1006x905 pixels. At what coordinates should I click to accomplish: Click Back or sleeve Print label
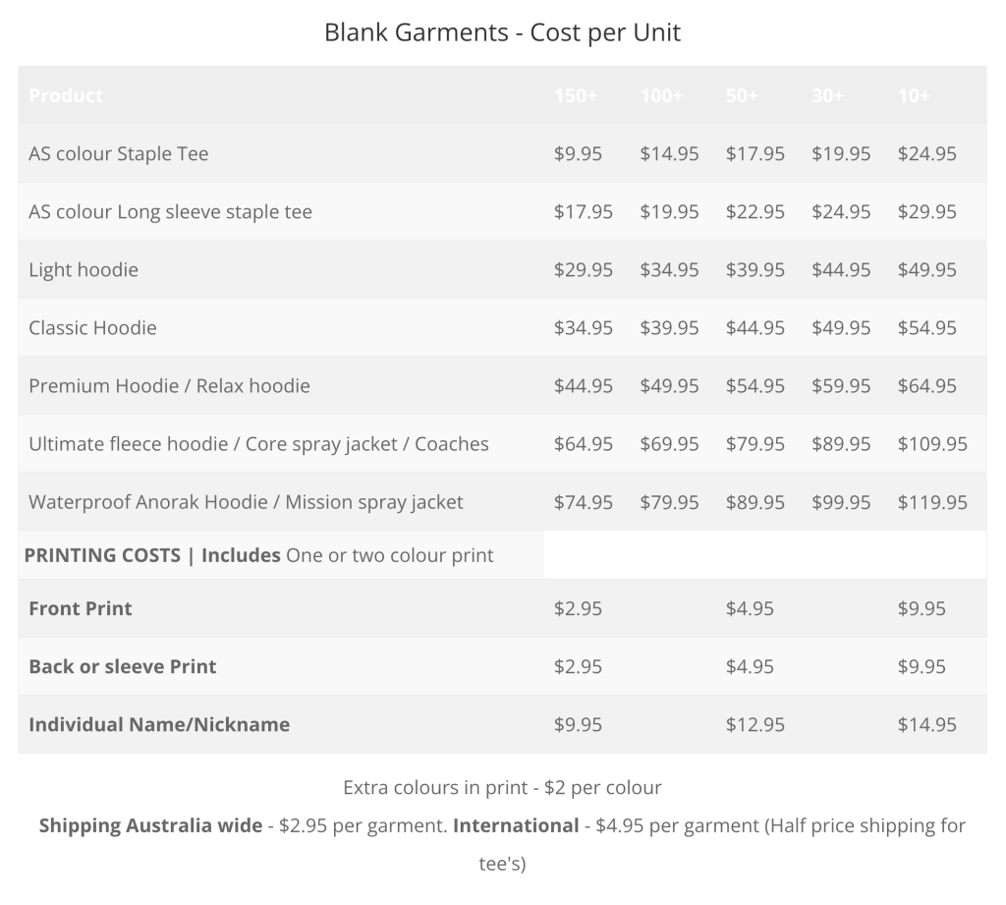point(123,666)
